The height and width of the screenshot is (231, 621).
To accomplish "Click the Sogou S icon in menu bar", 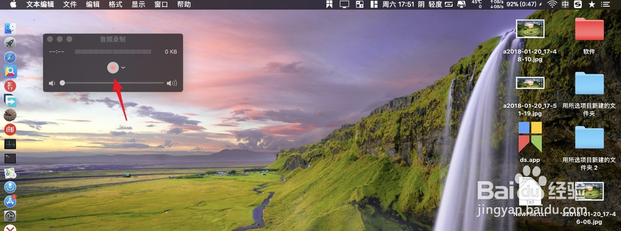I will coord(578,4).
